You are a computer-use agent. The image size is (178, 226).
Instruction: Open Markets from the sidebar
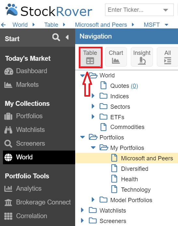click(27, 85)
